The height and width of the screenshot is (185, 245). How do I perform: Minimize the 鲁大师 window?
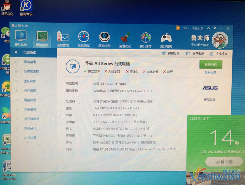pyautogui.click(x=221, y=29)
